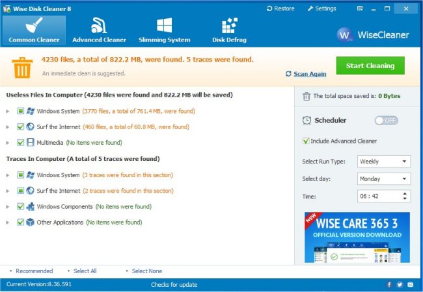Click the Windows flag icon in Useless Files

30,111
